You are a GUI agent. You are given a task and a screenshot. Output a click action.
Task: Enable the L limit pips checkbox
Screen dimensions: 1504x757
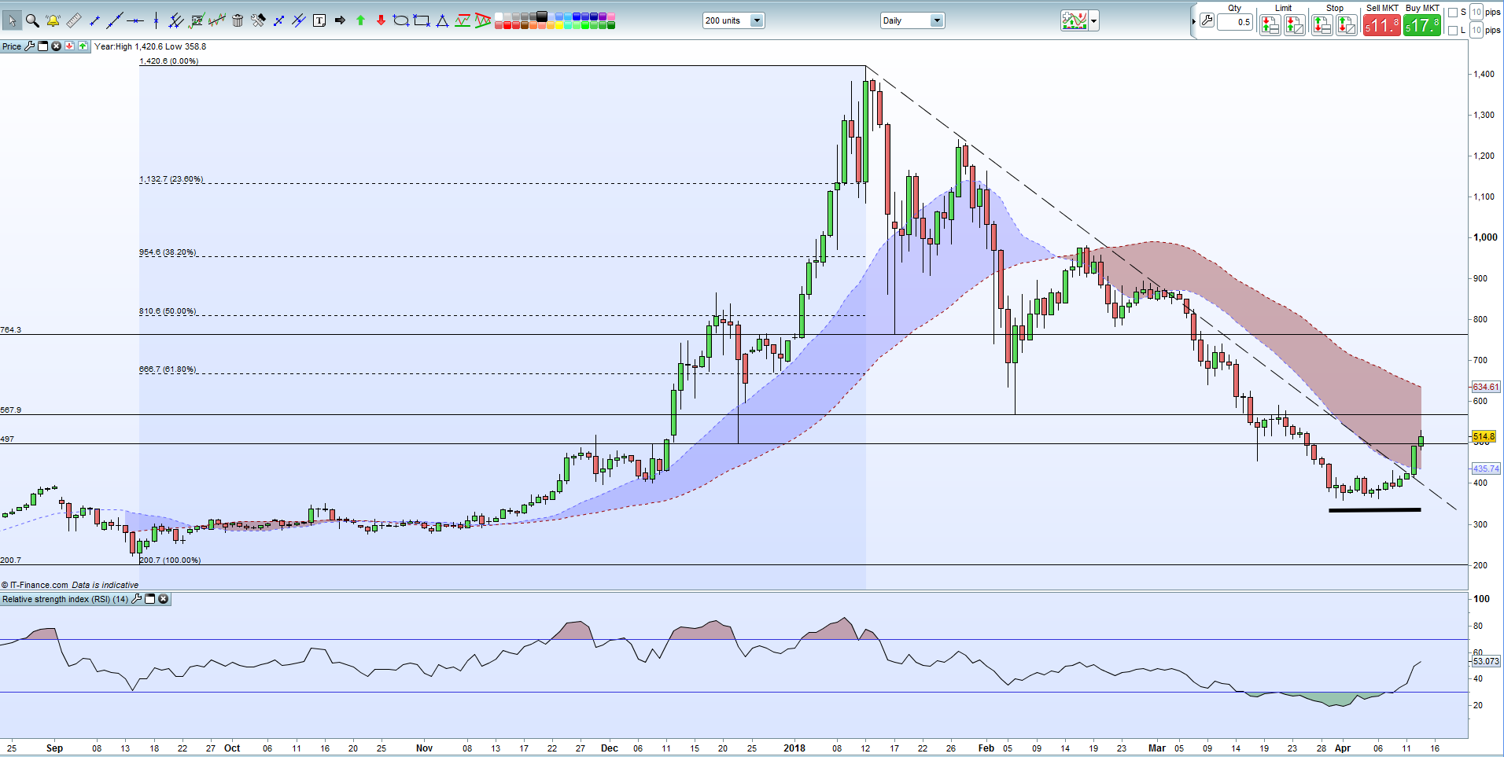(x=1453, y=31)
